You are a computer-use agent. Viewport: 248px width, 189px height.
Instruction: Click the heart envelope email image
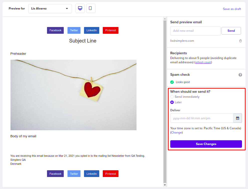tap(73, 95)
